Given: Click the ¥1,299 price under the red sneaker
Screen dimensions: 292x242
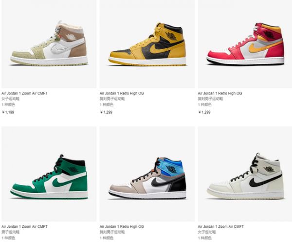Looking at the screenshot, I should click(204, 112).
